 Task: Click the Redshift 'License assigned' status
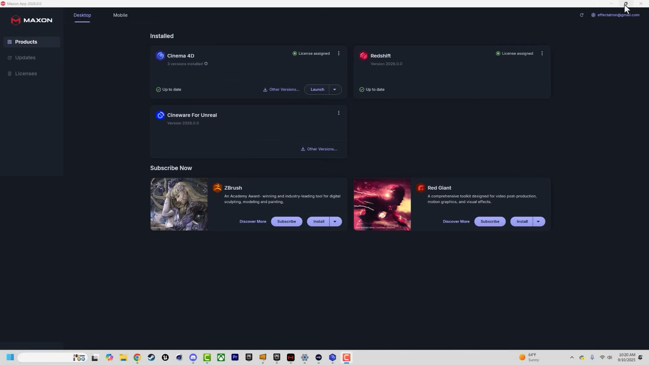pyautogui.click(x=514, y=53)
